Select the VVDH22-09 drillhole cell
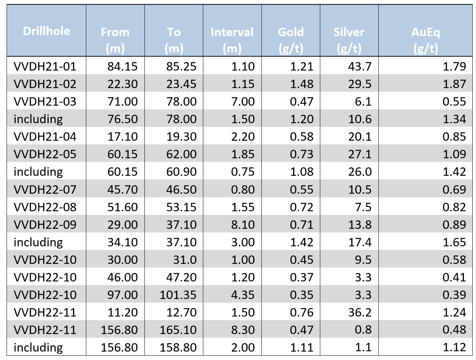The height and width of the screenshot is (360, 476). (x=45, y=224)
